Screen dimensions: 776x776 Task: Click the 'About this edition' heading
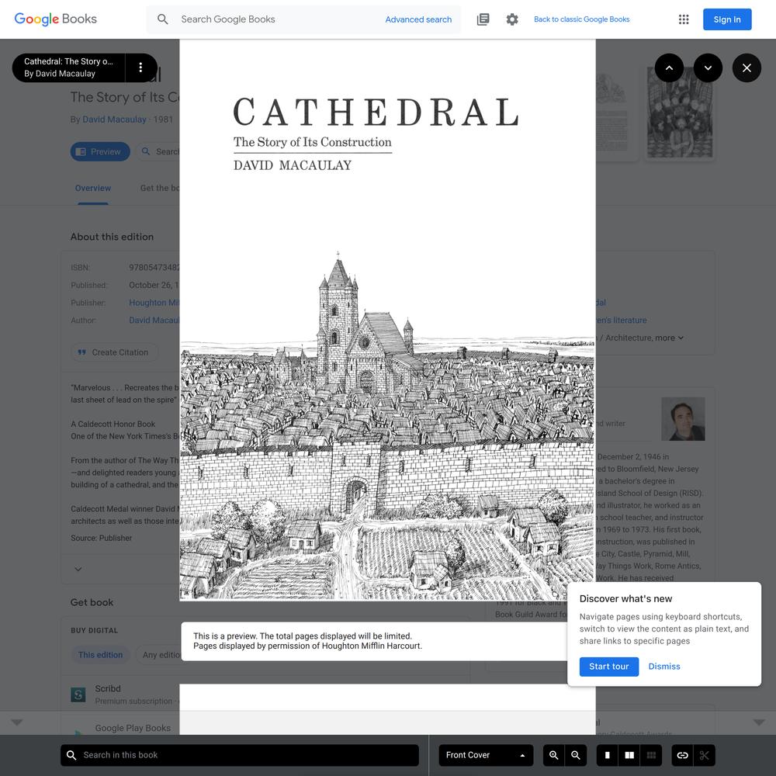click(x=112, y=237)
